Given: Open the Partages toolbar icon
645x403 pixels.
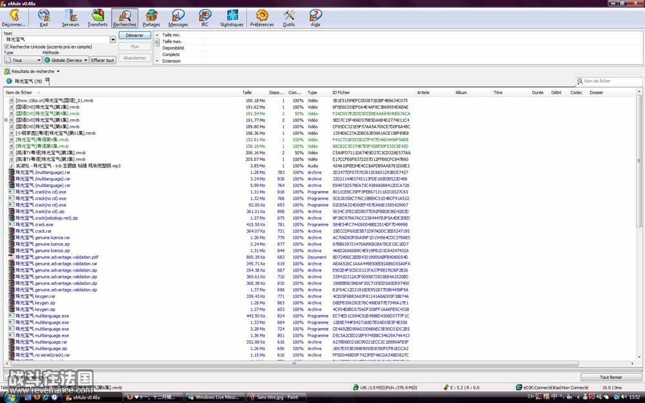Looking at the screenshot, I should (151, 18).
